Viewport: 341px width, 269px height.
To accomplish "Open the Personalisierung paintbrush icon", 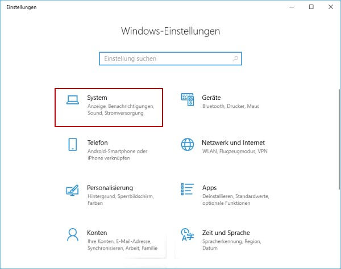I will 72,190.
